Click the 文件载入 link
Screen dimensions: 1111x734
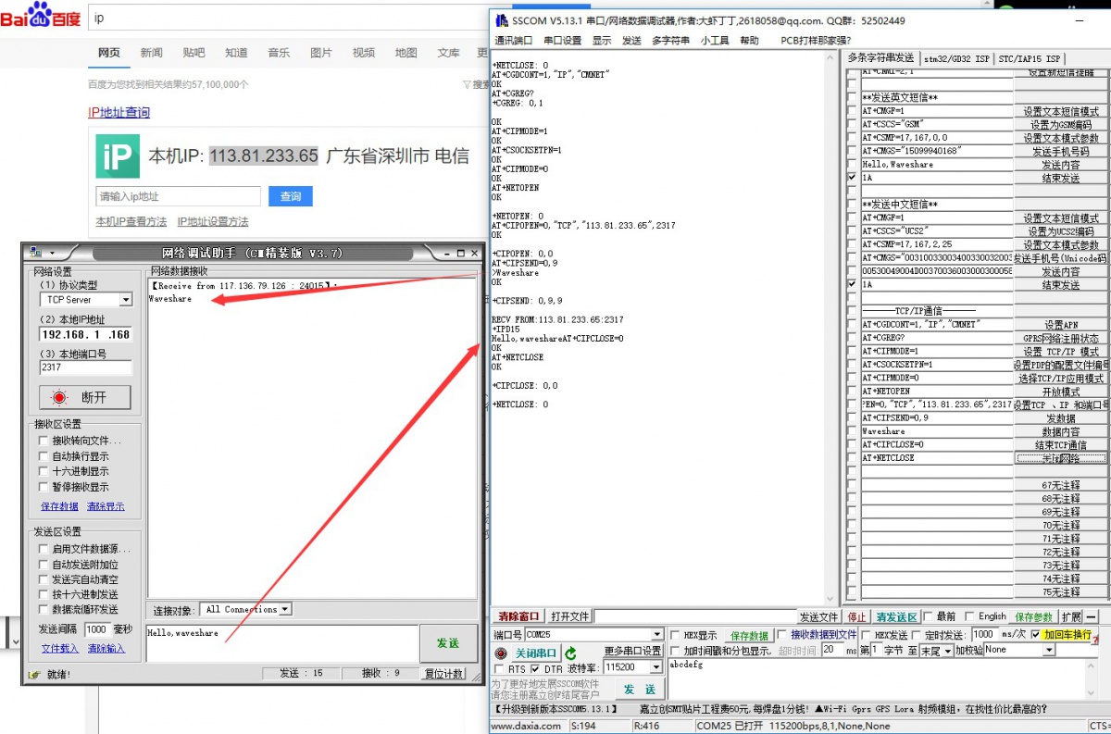pos(60,648)
